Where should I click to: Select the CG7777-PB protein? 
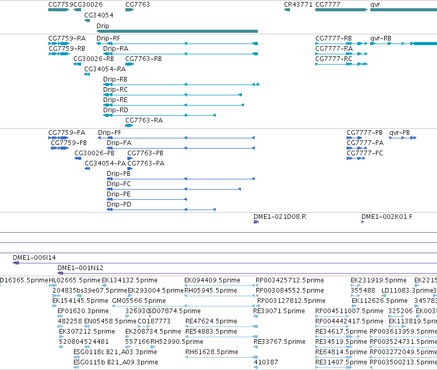(354, 138)
